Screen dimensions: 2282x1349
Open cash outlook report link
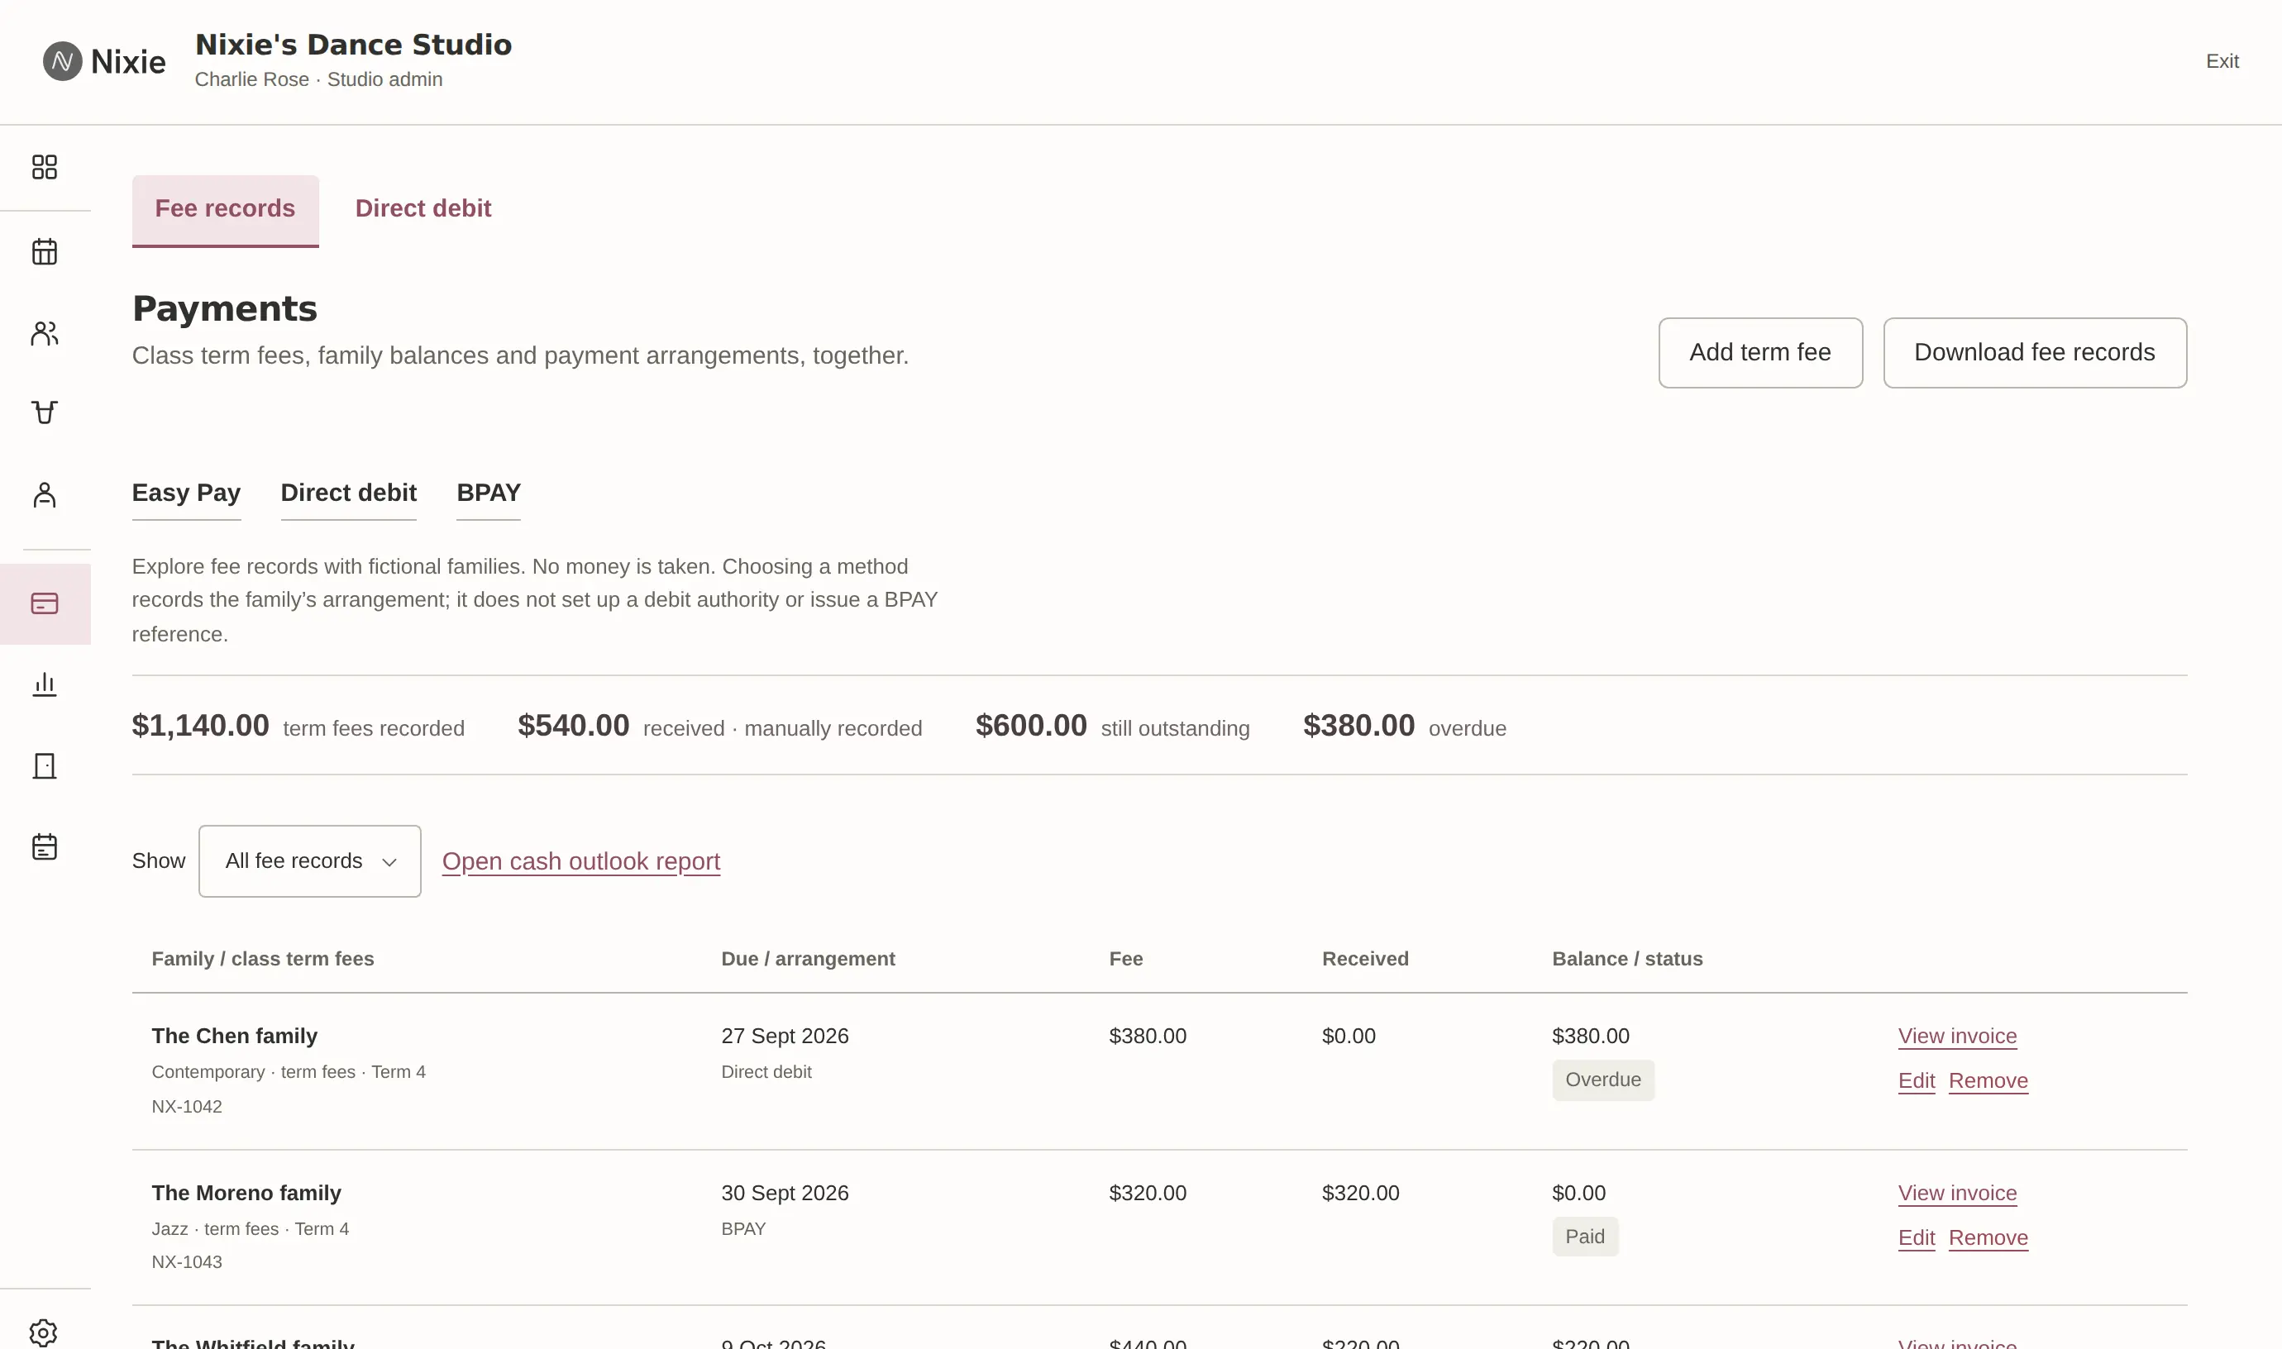pos(581,860)
